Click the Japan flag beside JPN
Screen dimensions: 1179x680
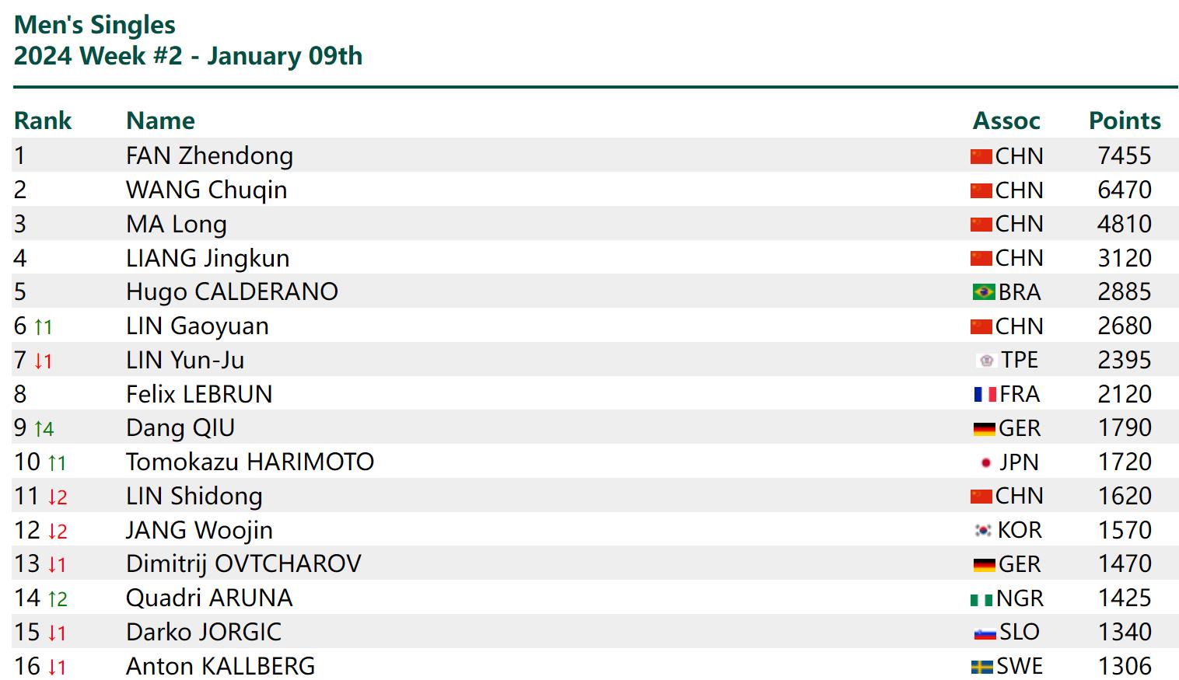tap(986, 463)
